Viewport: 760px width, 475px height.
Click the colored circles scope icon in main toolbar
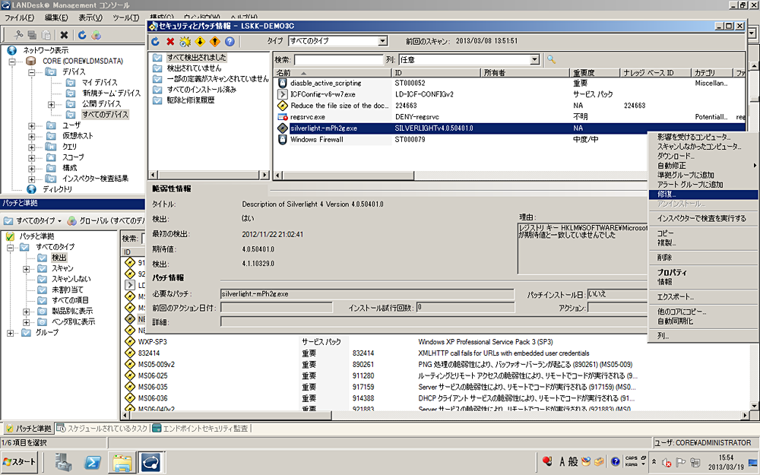click(97, 35)
